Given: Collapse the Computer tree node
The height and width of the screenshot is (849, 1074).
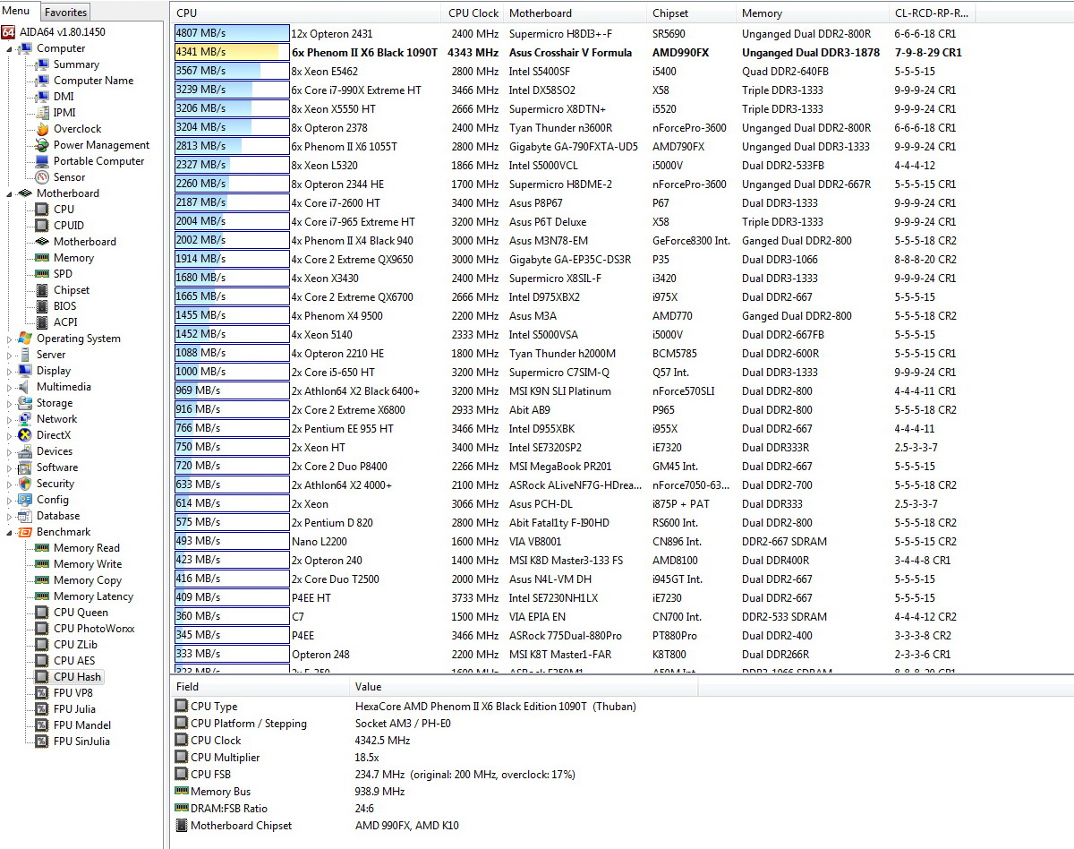Looking at the screenshot, I should click(11, 49).
